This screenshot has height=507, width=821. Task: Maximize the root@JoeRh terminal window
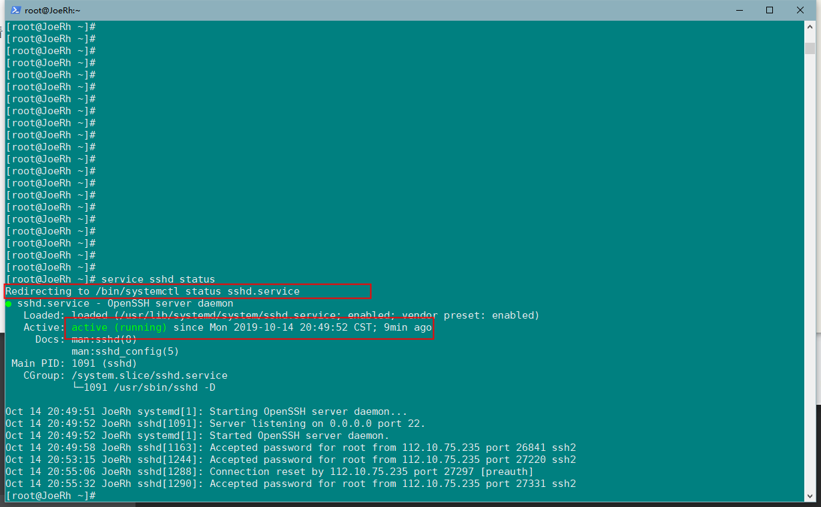(770, 10)
